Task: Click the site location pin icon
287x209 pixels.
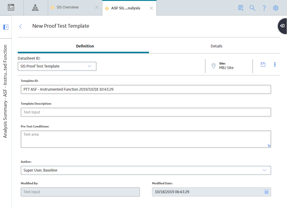Action: coord(213,66)
